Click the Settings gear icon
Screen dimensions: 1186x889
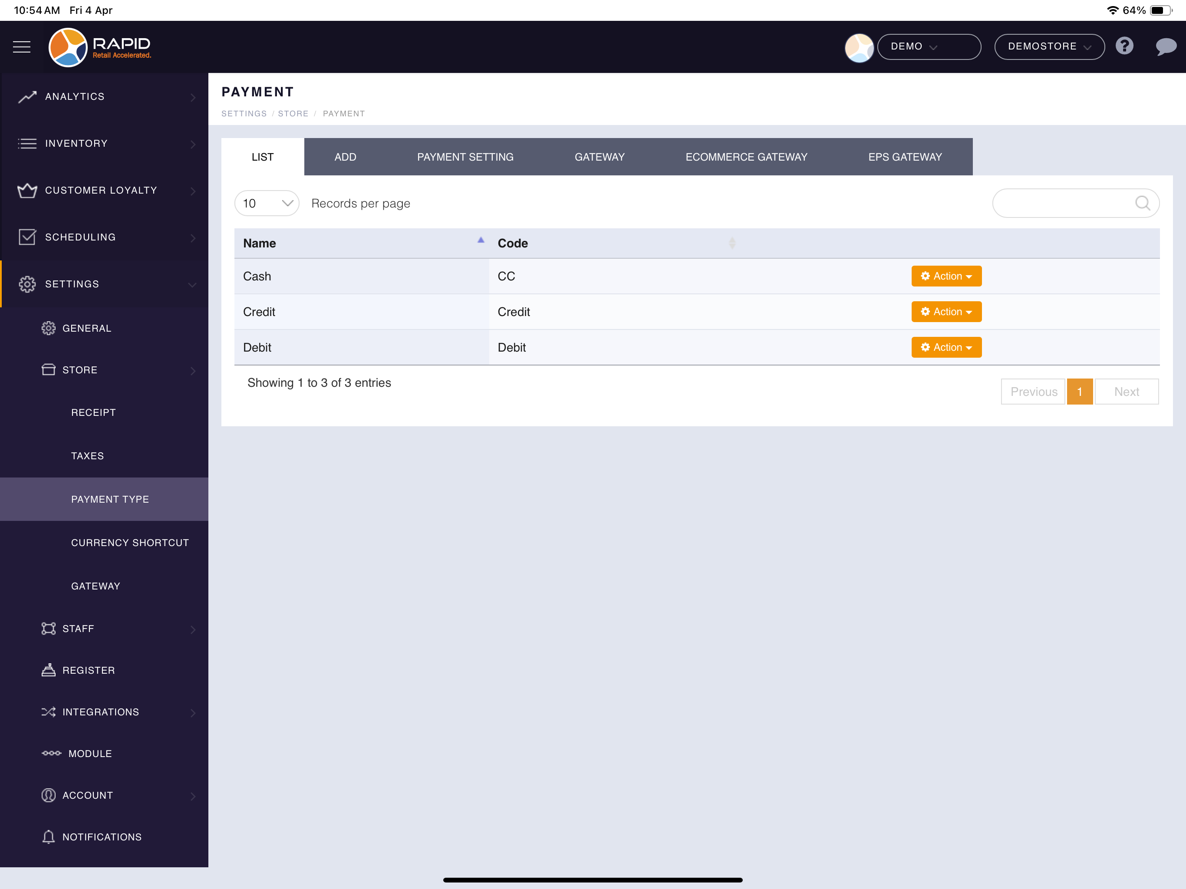(27, 284)
